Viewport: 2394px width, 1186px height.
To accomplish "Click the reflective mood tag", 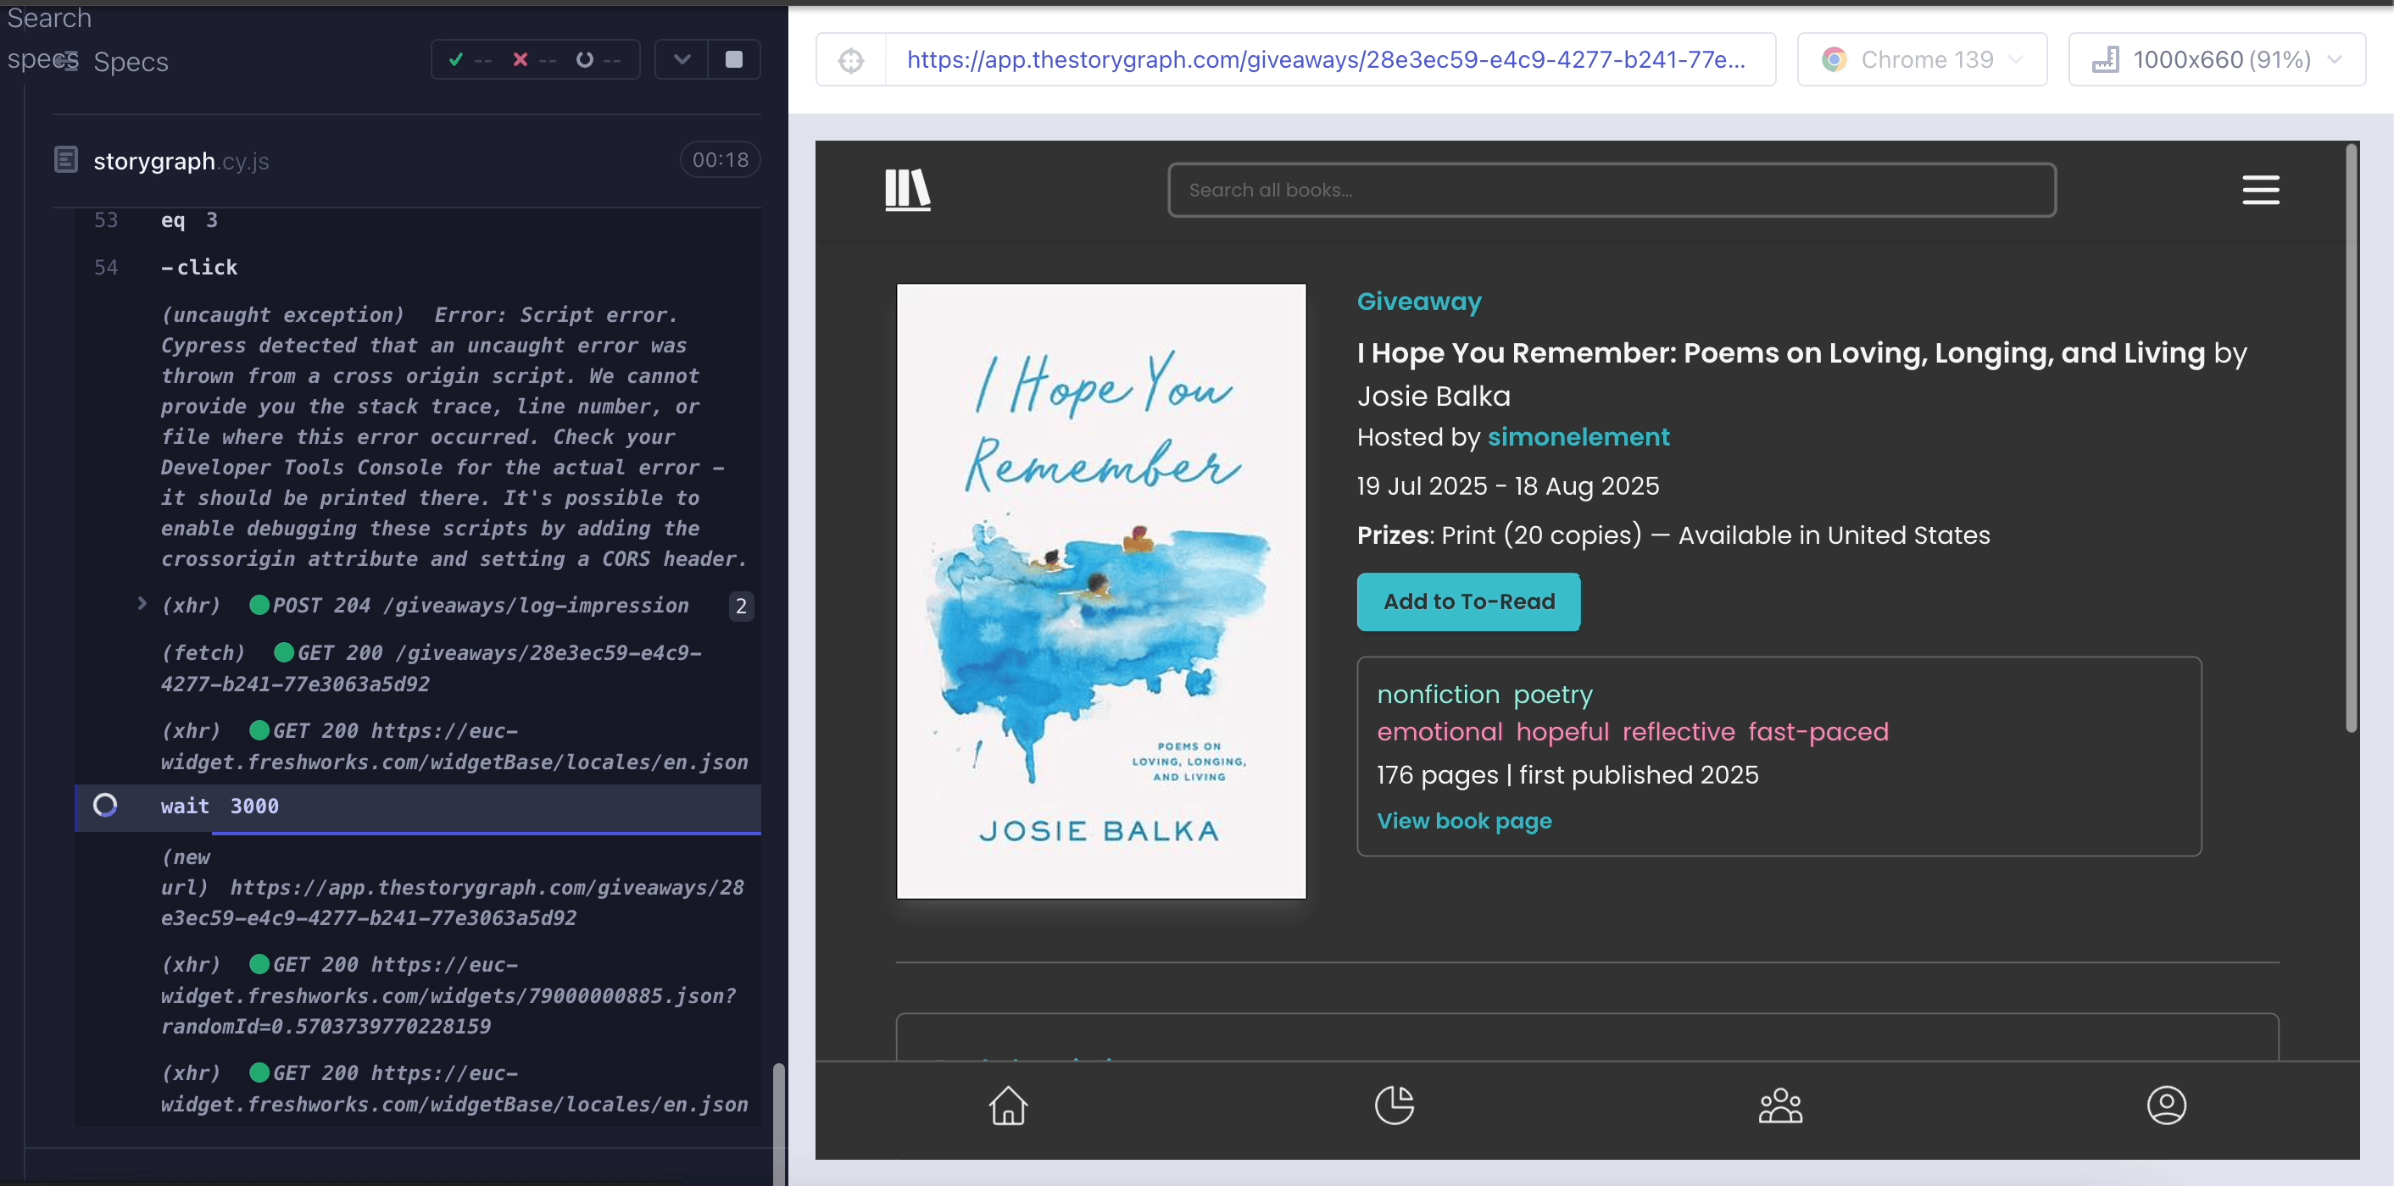I will point(1679,732).
